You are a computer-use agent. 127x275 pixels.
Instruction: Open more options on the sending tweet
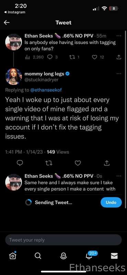click(x=119, y=176)
